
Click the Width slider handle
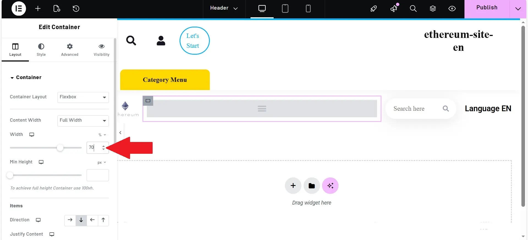coord(60,148)
